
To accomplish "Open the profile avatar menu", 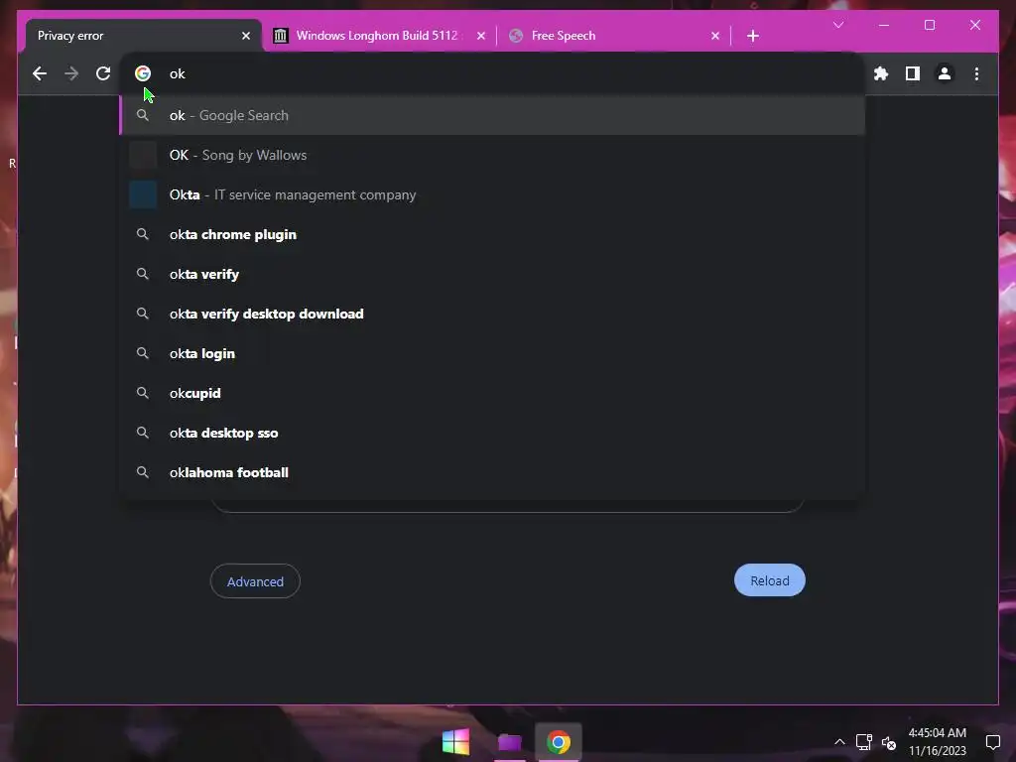I will pyautogui.click(x=945, y=73).
